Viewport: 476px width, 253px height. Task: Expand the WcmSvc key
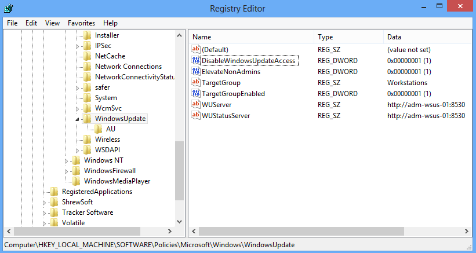point(78,109)
